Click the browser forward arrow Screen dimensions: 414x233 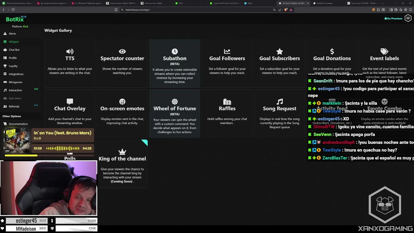click(x=8, y=10)
